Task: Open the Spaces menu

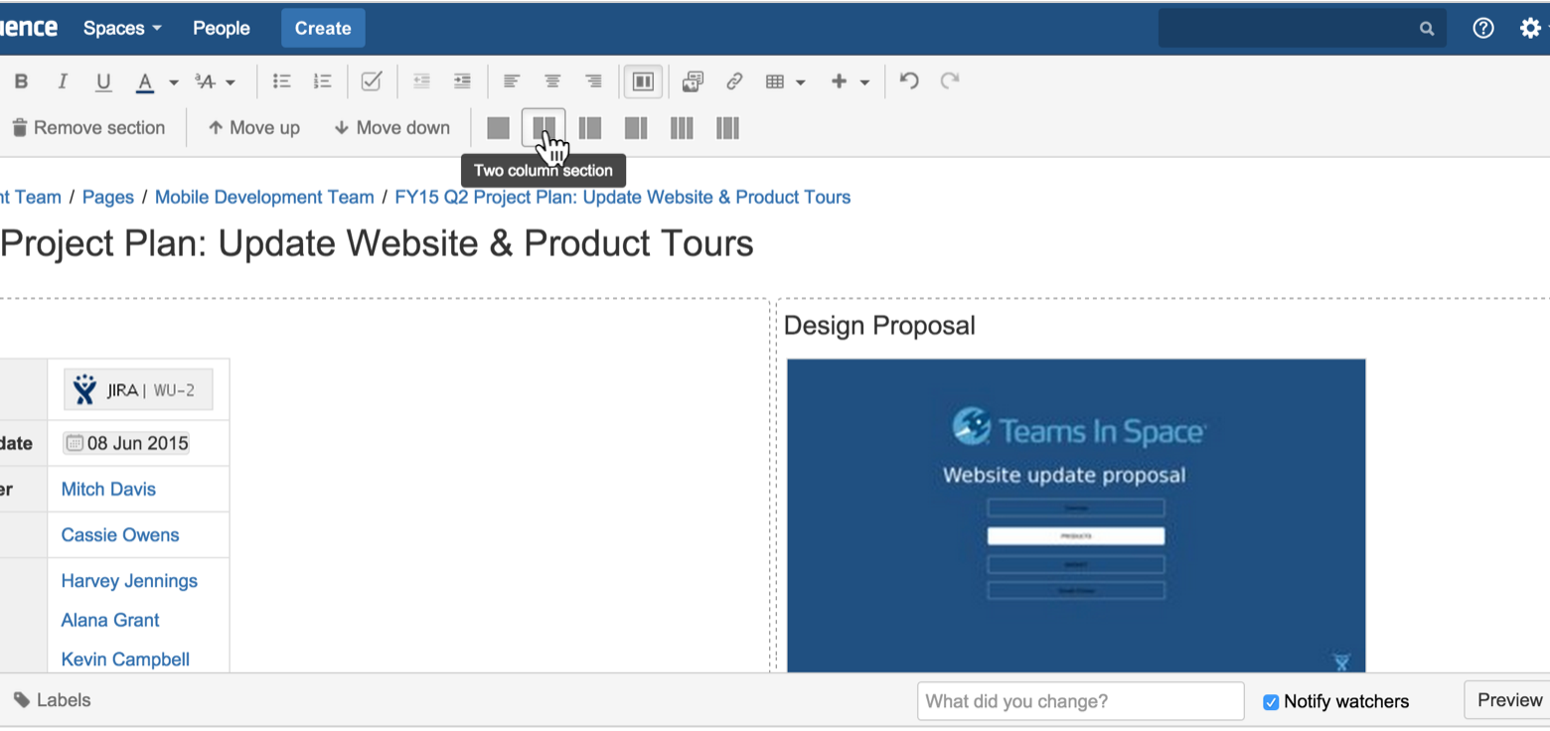Action: pyautogui.click(x=121, y=28)
